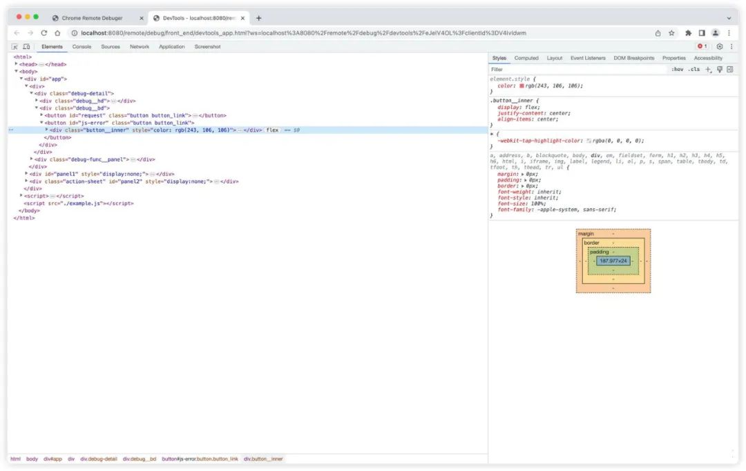Expand the div.debug__hd element

(38, 100)
